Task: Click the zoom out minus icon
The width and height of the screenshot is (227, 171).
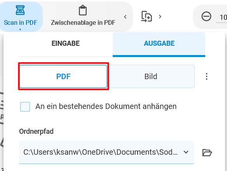Action: [x=206, y=16]
